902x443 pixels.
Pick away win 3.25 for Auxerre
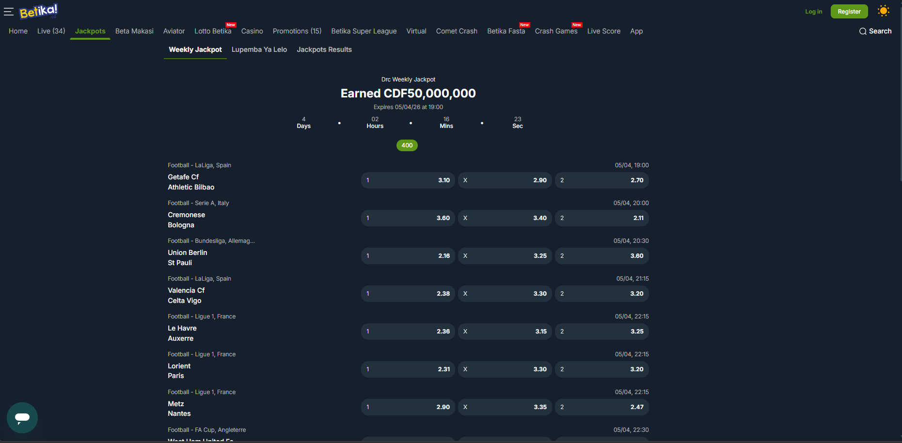[x=602, y=332]
